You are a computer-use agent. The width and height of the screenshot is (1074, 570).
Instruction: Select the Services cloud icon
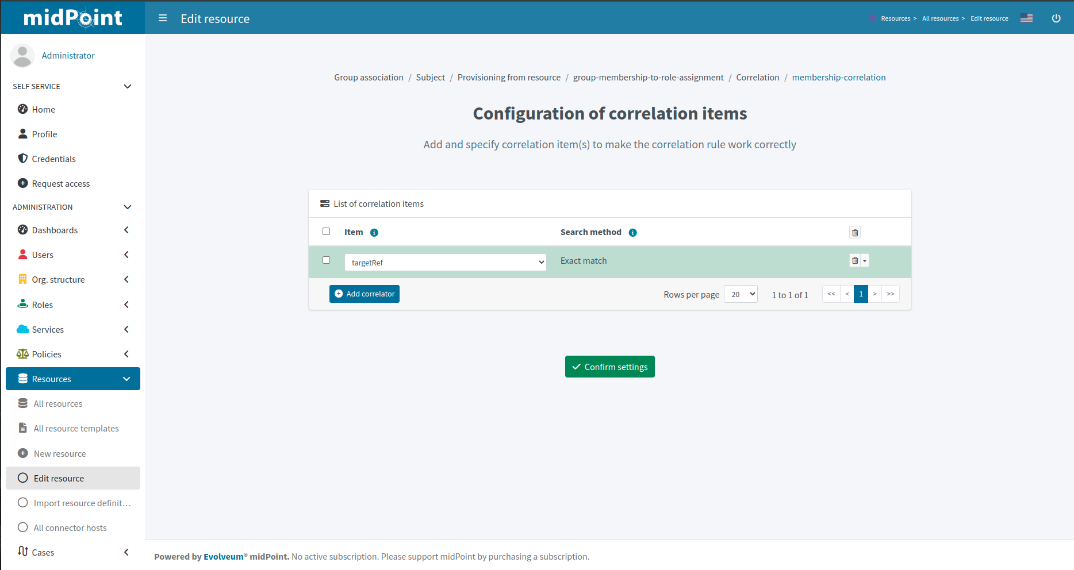point(23,329)
